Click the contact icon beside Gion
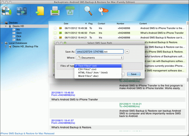The height and width of the screenshot is (136, 189). click(x=14, y=33)
